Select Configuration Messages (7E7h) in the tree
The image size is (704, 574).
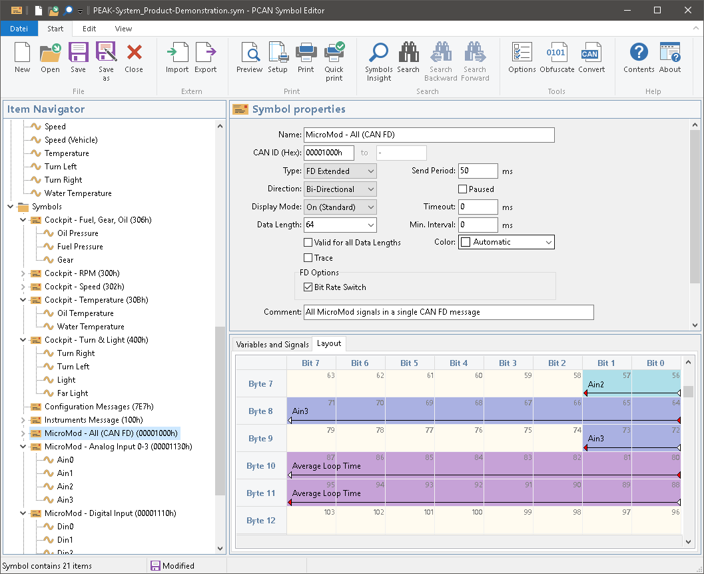(x=99, y=407)
